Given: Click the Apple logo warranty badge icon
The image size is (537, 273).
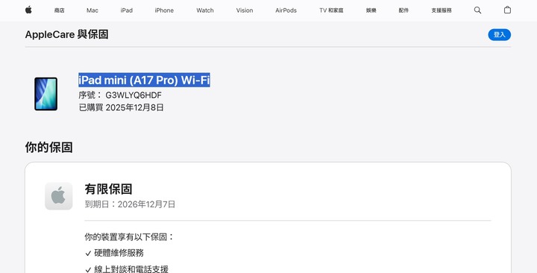Looking at the screenshot, I should coord(59,196).
